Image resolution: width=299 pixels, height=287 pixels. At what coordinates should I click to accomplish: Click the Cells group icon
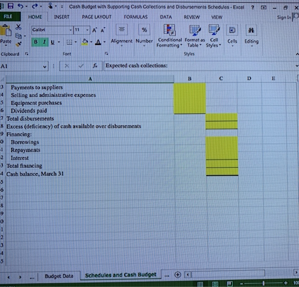[x=232, y=30]
